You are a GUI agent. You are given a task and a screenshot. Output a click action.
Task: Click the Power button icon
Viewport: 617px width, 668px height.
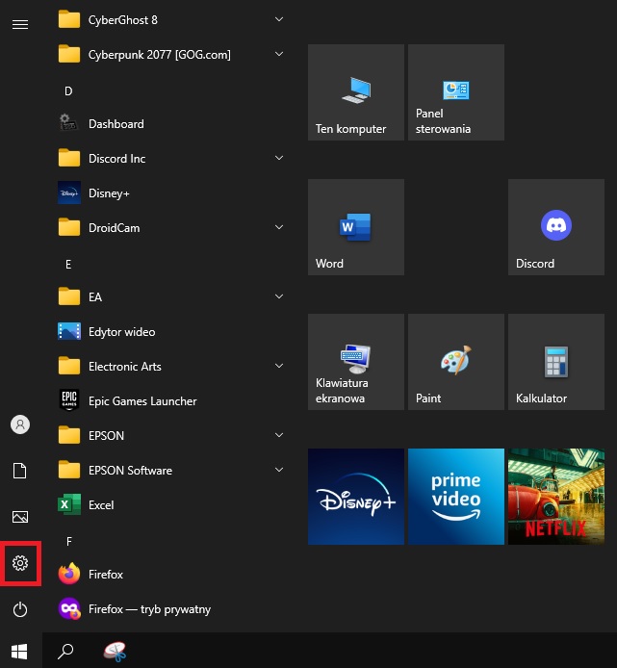click(20, 608)
